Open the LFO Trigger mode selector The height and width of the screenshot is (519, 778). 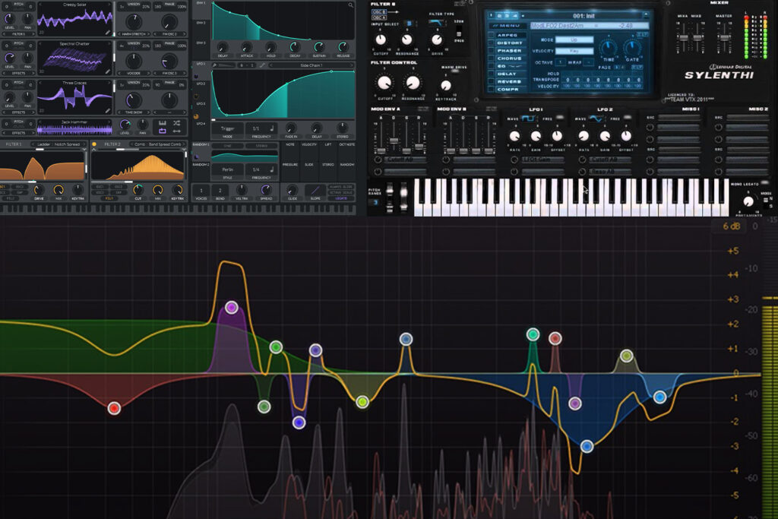click(x=227, y=128)
